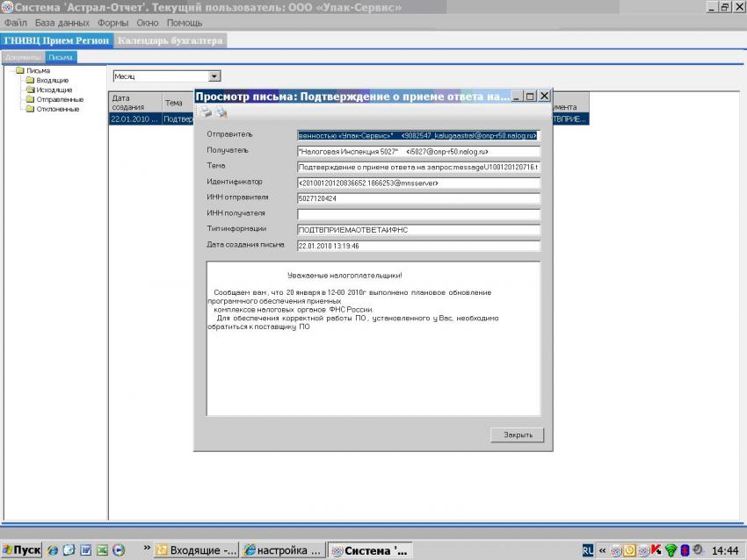Click the Пуск start button
The height and width of the screenshot is (560, 747).
point(22,550)
